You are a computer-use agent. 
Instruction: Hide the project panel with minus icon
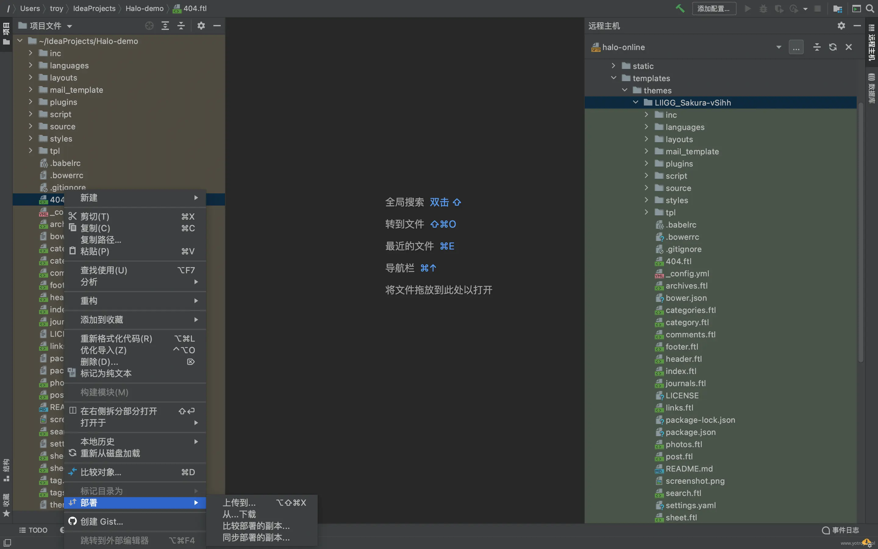coord(217,26)
